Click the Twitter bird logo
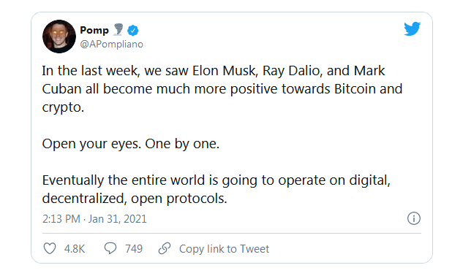Image resolution: width=452 pixels, height=276 pixels. [412, 28]
